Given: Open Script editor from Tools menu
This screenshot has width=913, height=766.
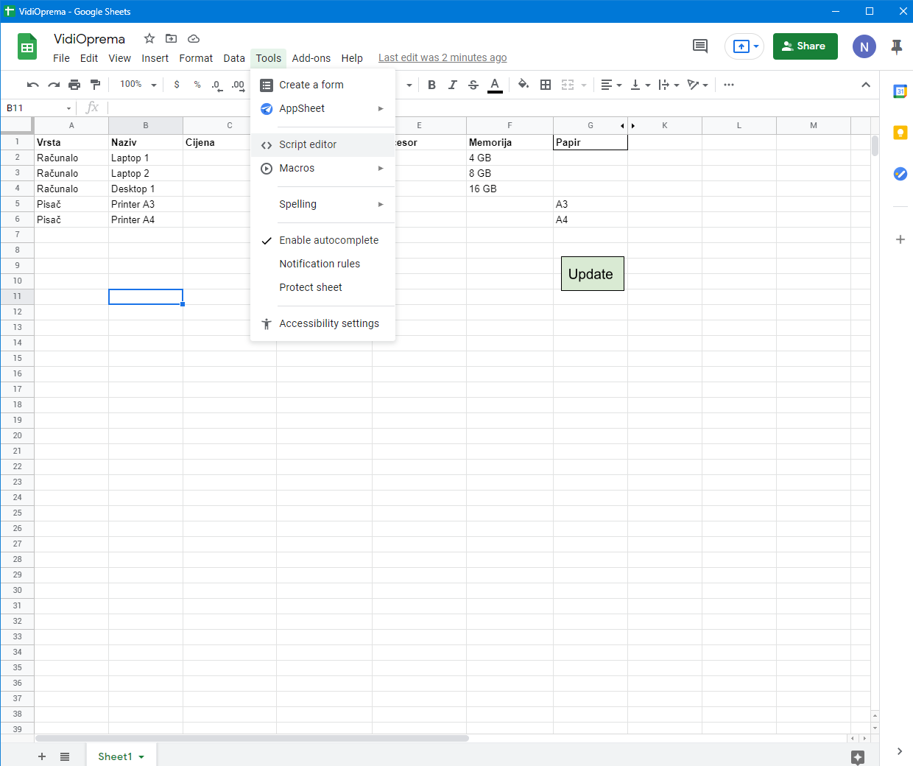Looking at the screenshot, I should tap(308, 144).
